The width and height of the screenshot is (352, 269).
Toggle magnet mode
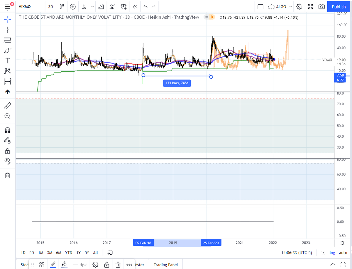(x=8, y=130)
